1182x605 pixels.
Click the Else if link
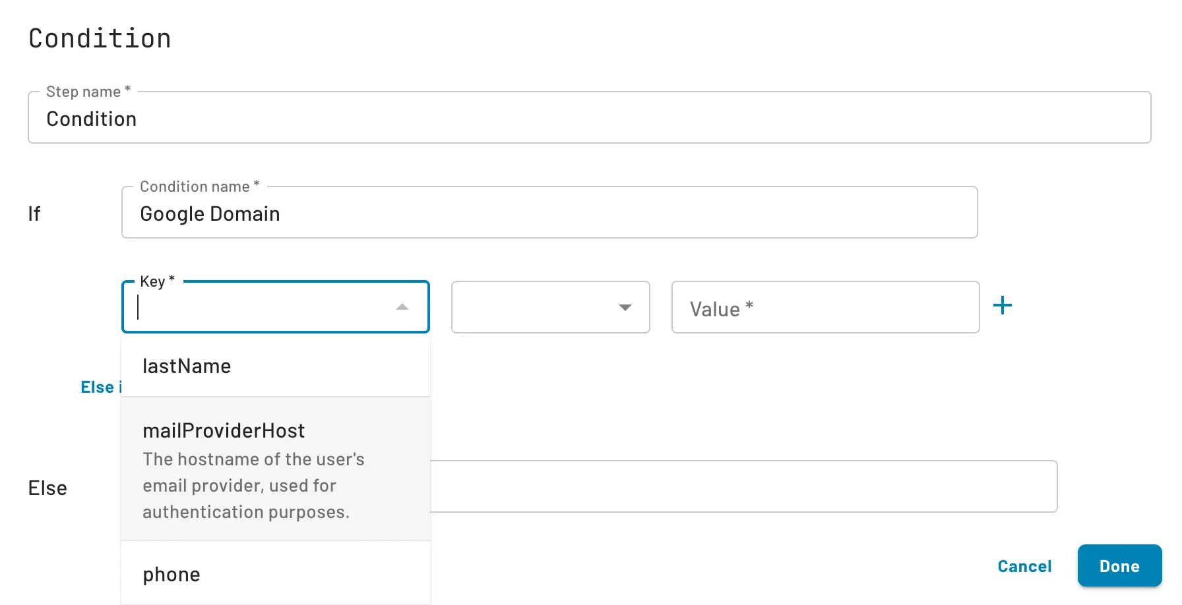pyautogui.click(x=102, y=387)
